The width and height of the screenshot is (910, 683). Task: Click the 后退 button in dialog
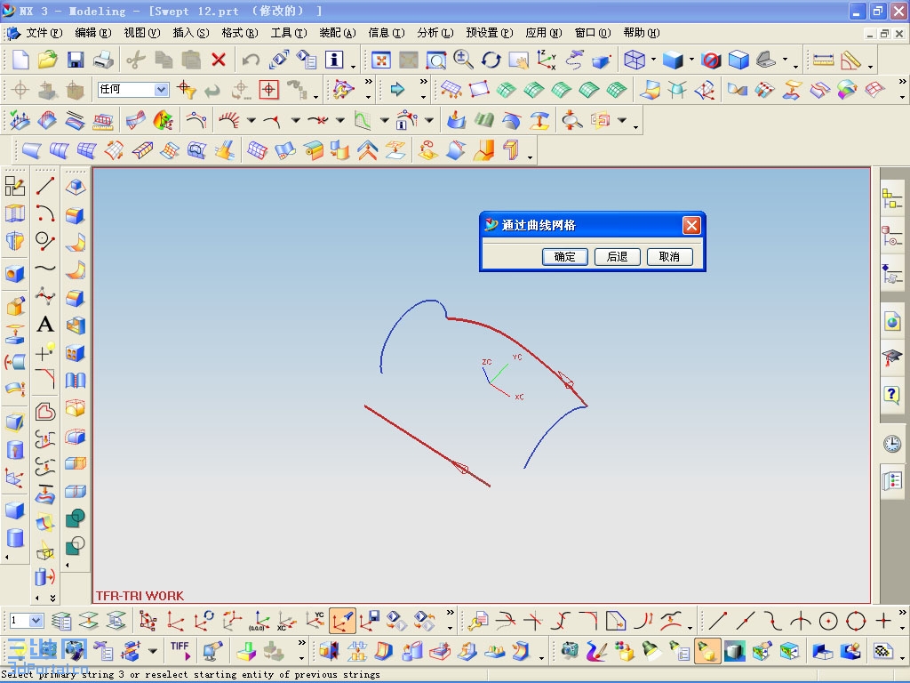click(x=617, y=257)
